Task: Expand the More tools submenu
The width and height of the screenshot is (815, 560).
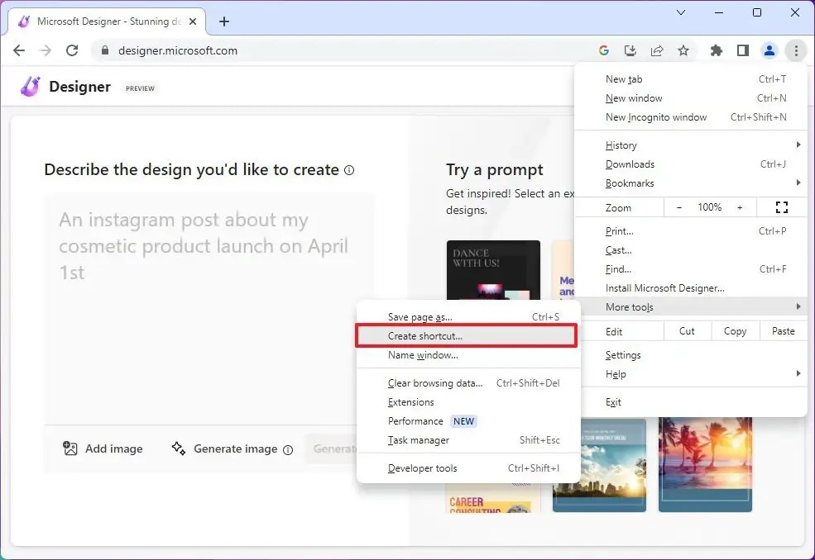Action: click(x=630, y=306)
